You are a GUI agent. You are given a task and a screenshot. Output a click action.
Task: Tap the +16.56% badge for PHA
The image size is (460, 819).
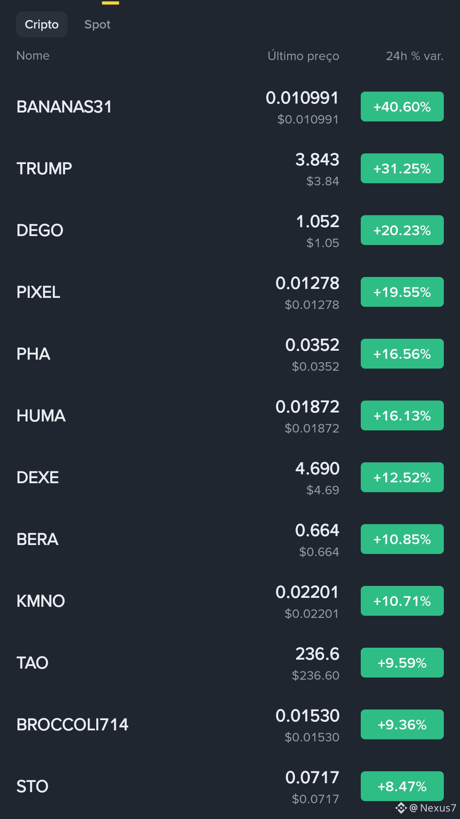(402, 354)
